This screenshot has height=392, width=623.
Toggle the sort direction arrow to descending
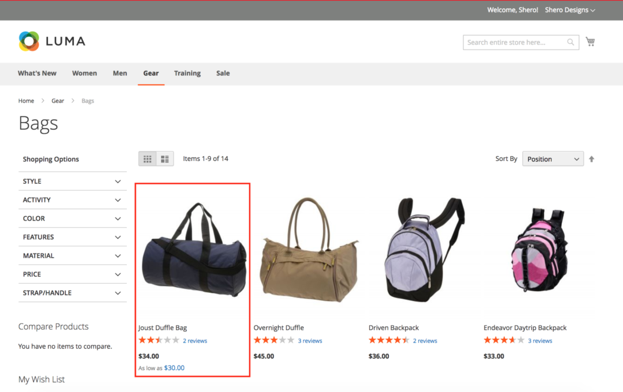click(591, 159)
